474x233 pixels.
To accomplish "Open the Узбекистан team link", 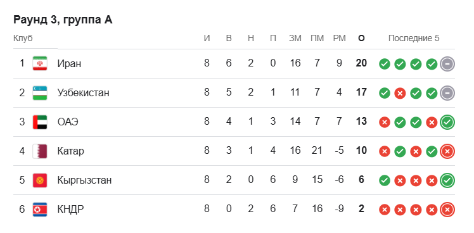I will pos(84,93).
